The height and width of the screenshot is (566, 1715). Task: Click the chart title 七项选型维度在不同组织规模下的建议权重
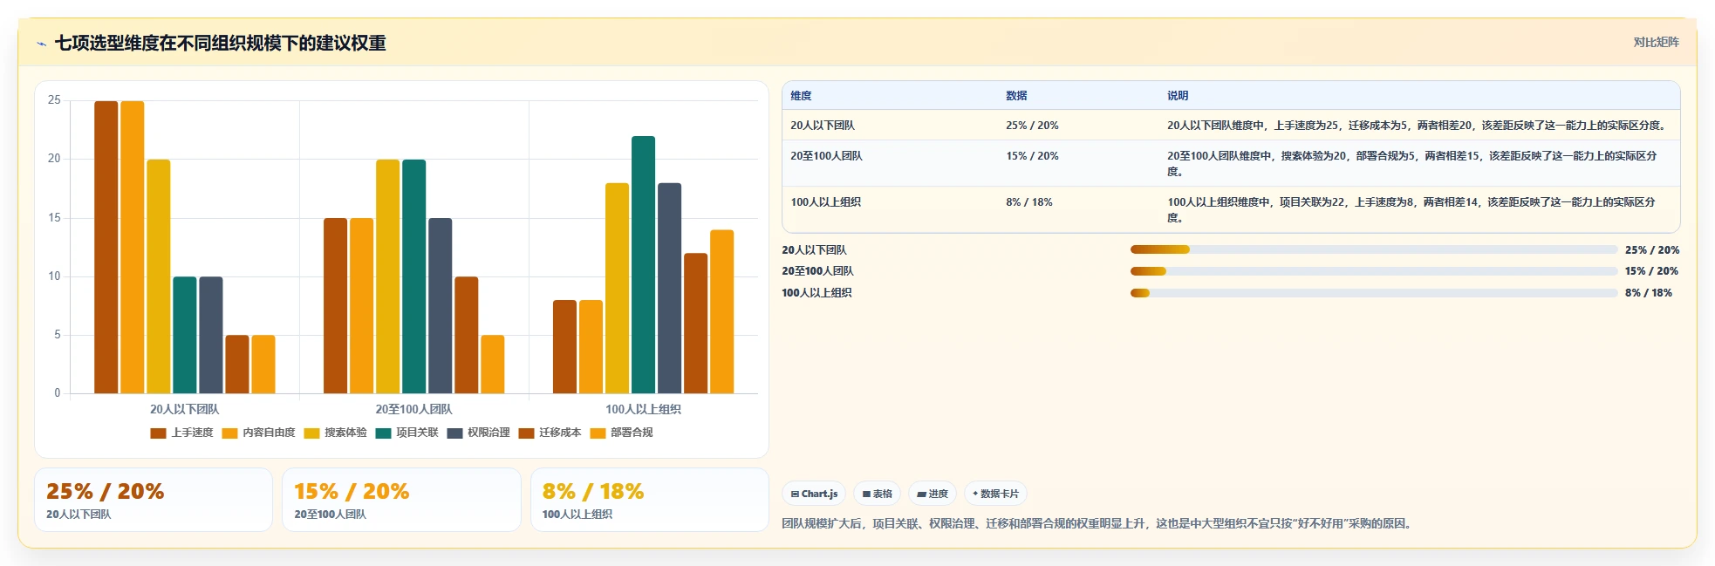pos(221,43)
